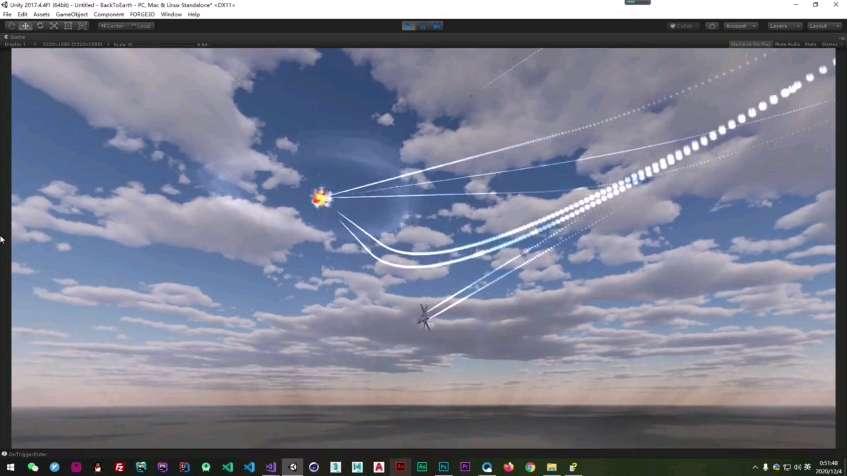Select the Rotate tool
The width and height of the screenshot is (847, 476).
[40, 26]
